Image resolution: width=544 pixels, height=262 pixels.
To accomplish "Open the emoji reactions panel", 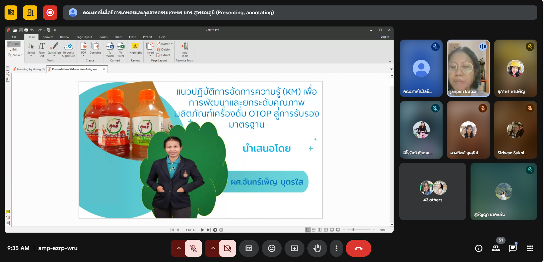I will pyautogui.click(x=271, y=248).
